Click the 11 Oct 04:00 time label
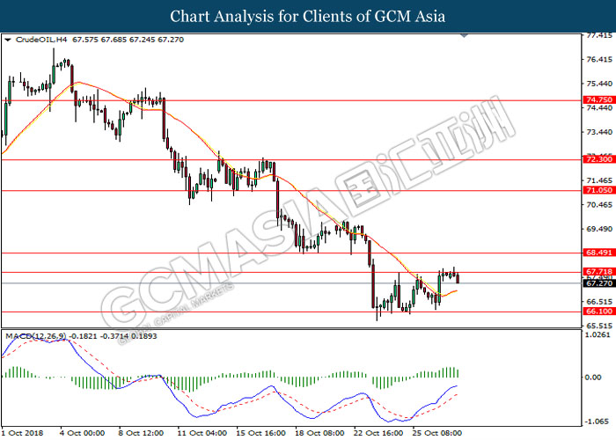The image size is (616, 440). (202, 433)
